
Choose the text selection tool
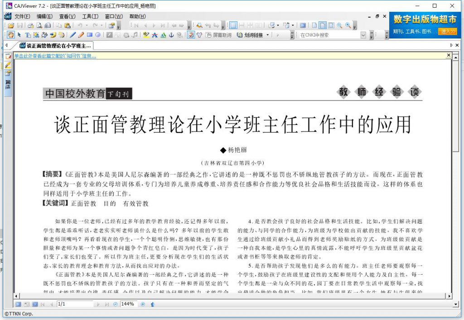[19, 35]
